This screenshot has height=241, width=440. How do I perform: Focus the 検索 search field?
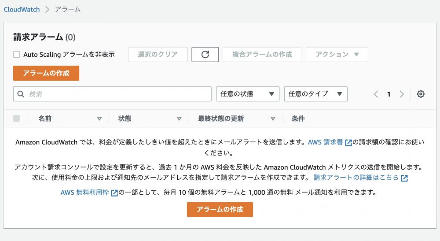(112, 94)
